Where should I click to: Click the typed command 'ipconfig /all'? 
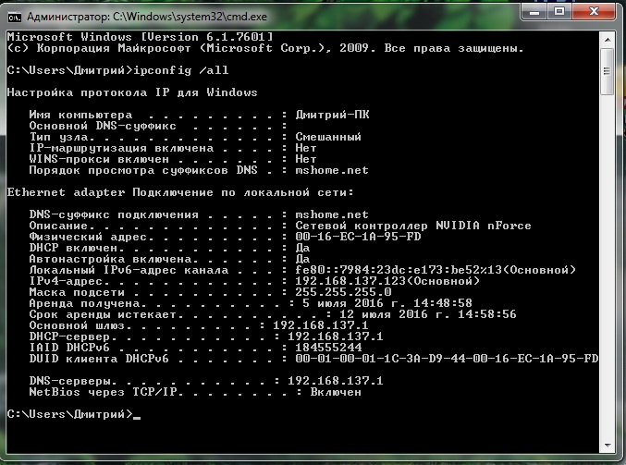[x=180, y=70]
